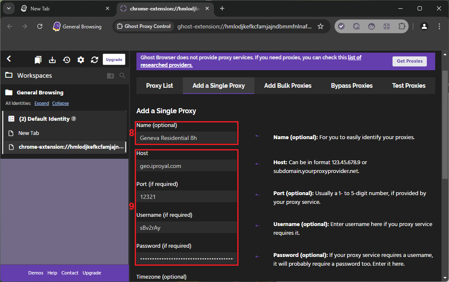449x282 pixels.
Task: Search workspaces with the magnifier icon
Action: 122,76
